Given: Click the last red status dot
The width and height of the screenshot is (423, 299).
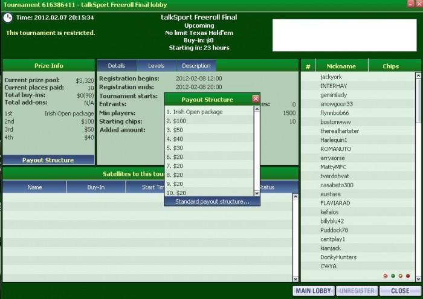Looking at the screenshot, I should (408, 275).
